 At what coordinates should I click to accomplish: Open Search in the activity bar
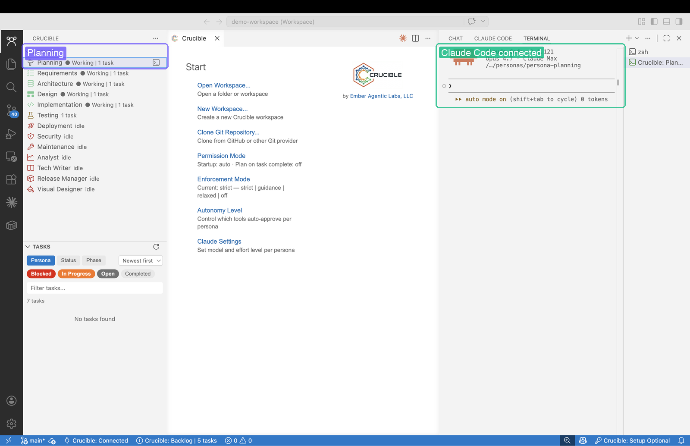[x=12, y=87]
